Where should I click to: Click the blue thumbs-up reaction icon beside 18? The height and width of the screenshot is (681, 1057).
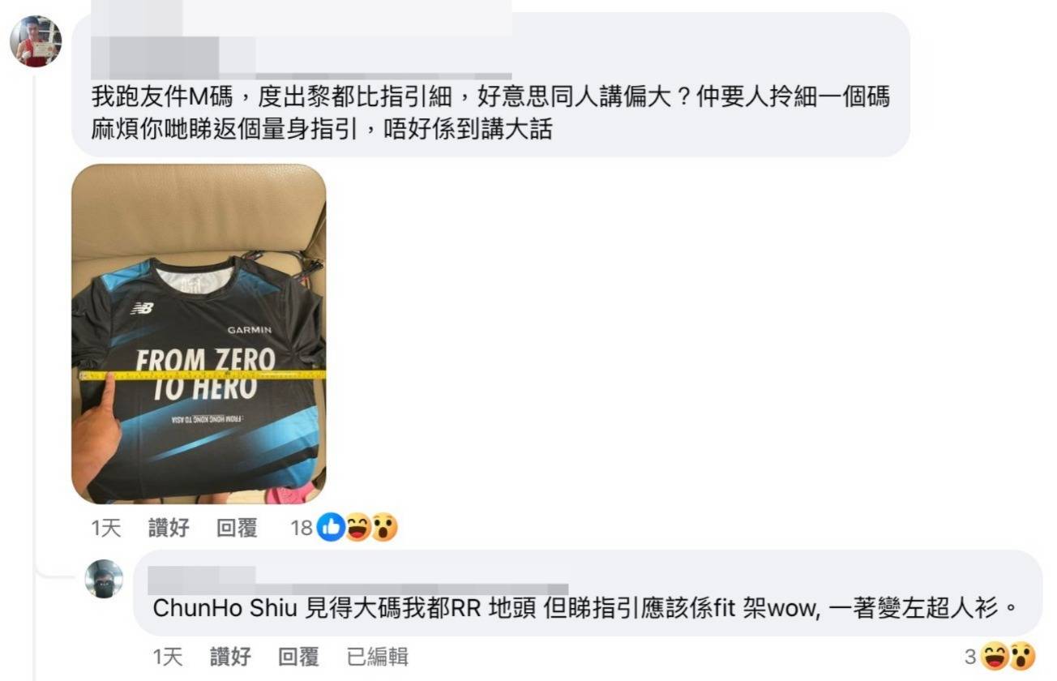tap(331, 528)
